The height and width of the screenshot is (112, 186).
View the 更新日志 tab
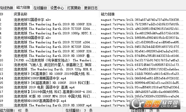[x=91, y=8]
